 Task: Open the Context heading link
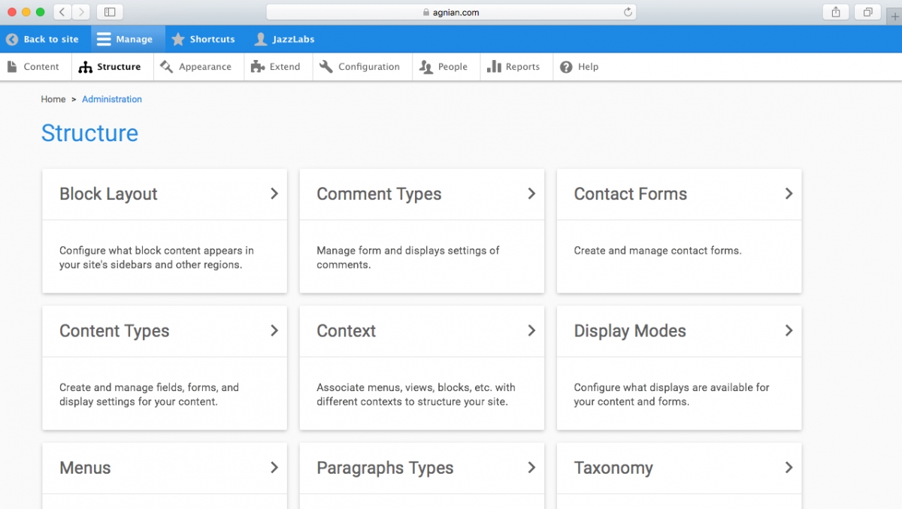coord(347,330)
